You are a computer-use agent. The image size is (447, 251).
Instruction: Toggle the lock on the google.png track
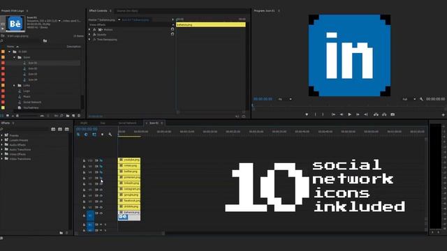[84, 195]
